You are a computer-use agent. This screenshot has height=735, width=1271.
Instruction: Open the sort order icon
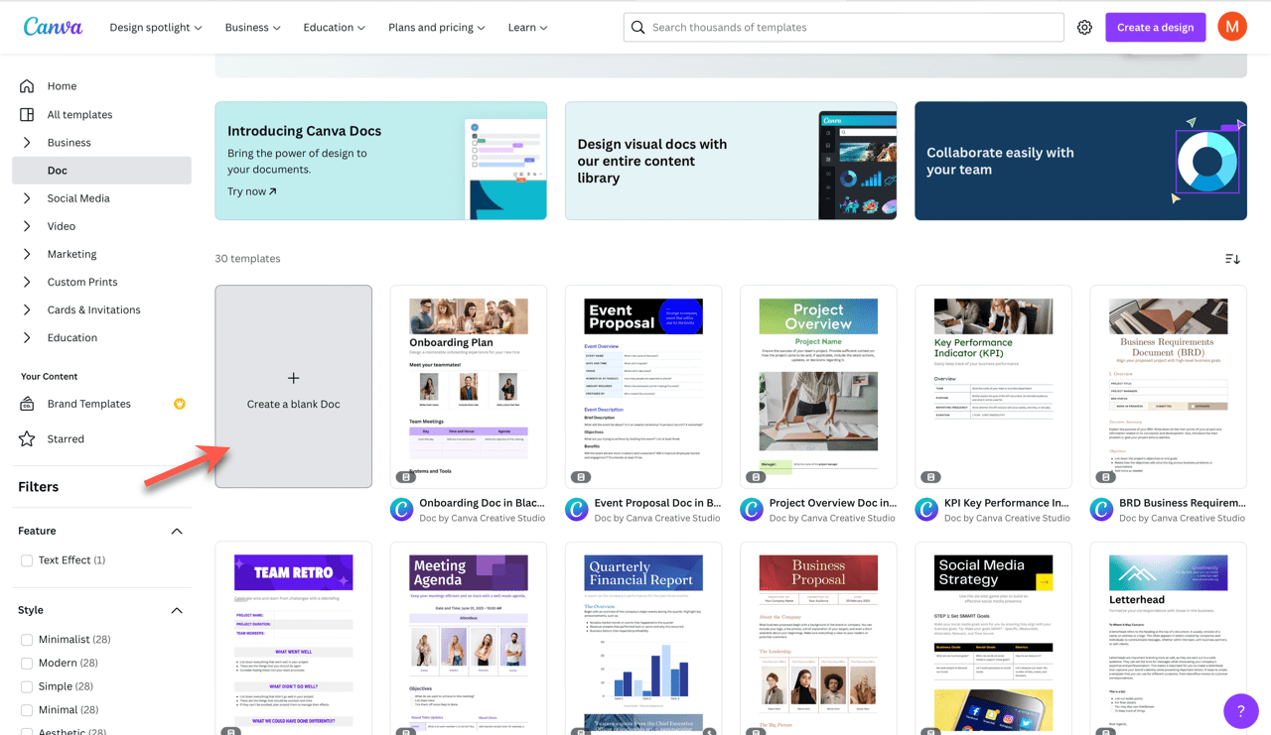click(x=1232, y=259)
